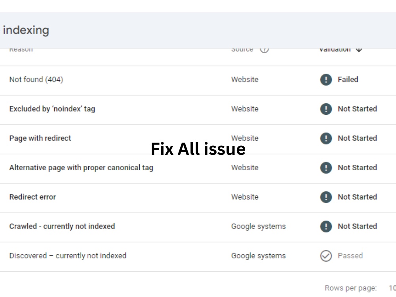Screen dimensions: 396x297
Task: Open the Redirect error reason
Action: coord(32,197)
